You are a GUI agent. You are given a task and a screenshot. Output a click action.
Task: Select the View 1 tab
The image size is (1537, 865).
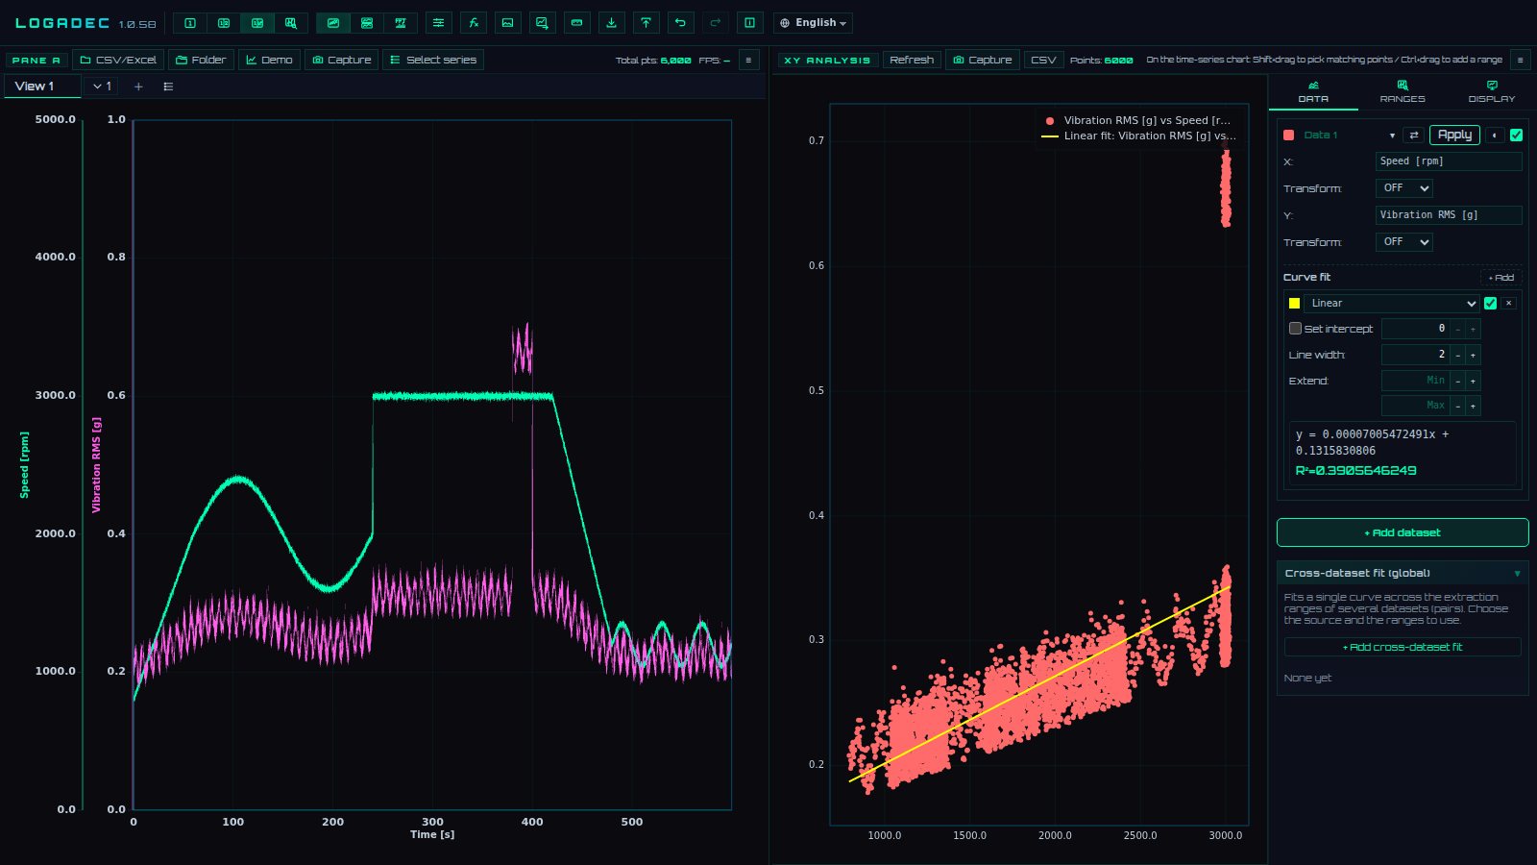coord(43,86)
